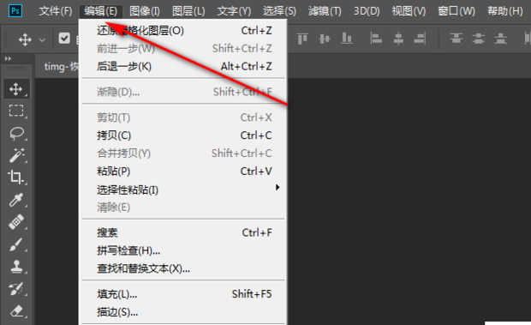This screenshot has height=325, width=531.
Task: Choose 拼写检查(H)... from the menu
Action: 183,250
